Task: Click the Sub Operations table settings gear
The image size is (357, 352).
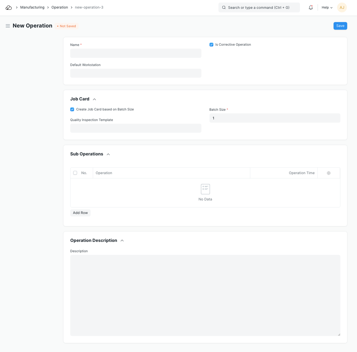Action: (x=328, y=173)
